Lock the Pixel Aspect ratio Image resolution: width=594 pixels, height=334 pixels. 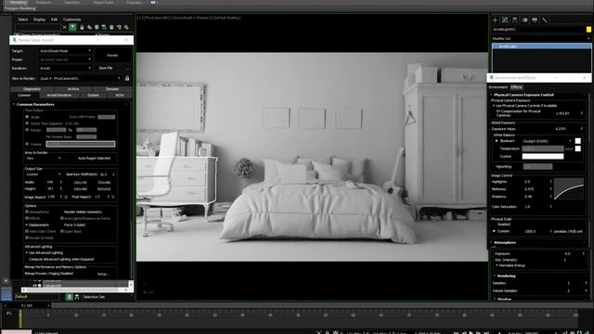pos(112,197)
